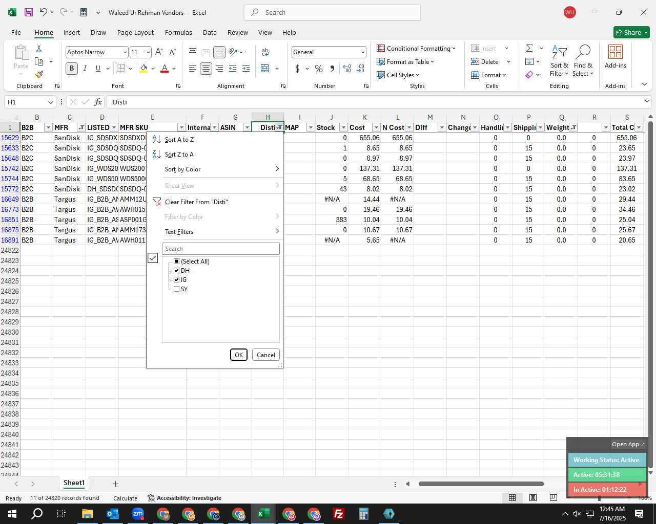The height and width of the screenshot is (524, 656).
Task: Apply the red Font Color
Action: point(165,69)
